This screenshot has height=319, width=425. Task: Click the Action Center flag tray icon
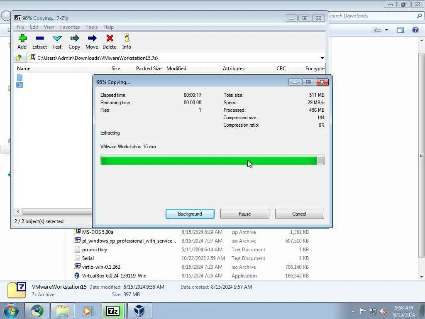(x=363, y=311)
